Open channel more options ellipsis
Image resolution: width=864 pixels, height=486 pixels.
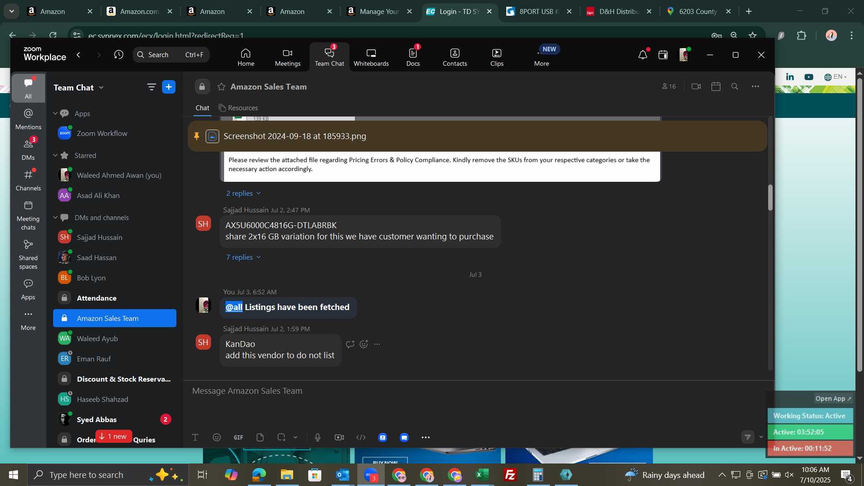756,86
